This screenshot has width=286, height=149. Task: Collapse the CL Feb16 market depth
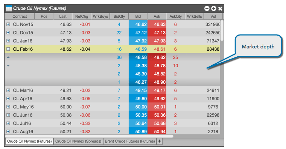click(x=8, y=49)
